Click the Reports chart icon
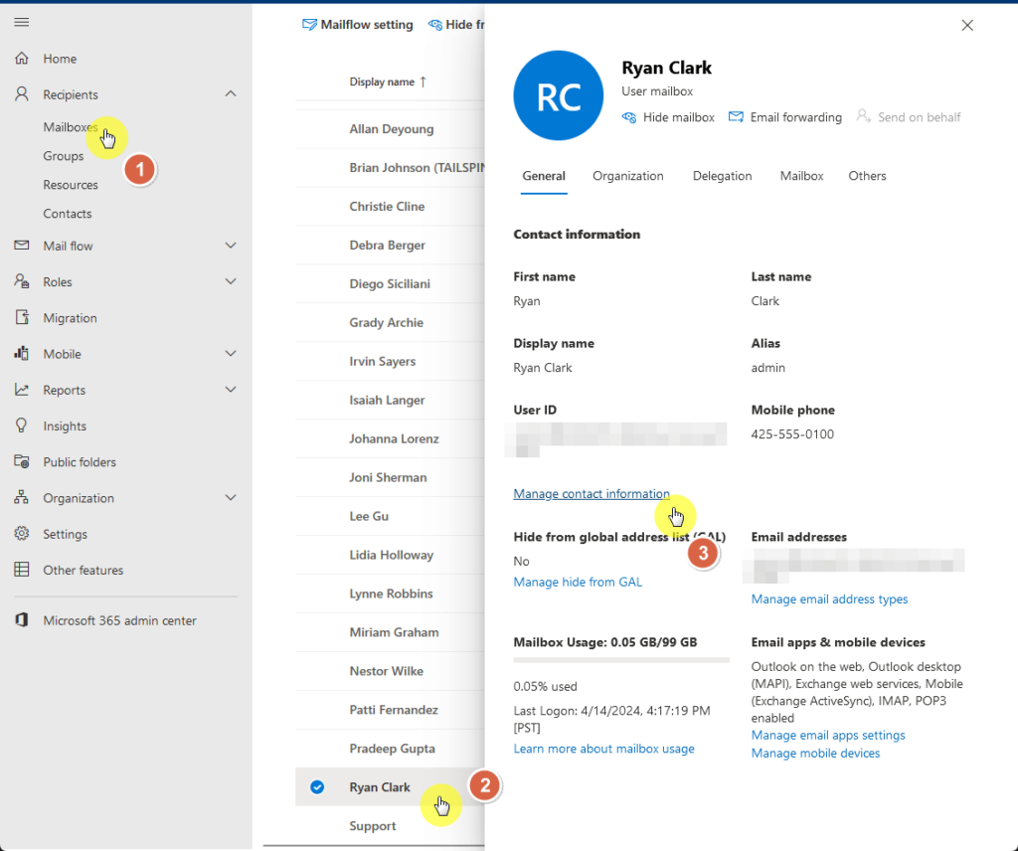Image resolution: width=1018 pixels, height=851 pixels. click(22, 390)
